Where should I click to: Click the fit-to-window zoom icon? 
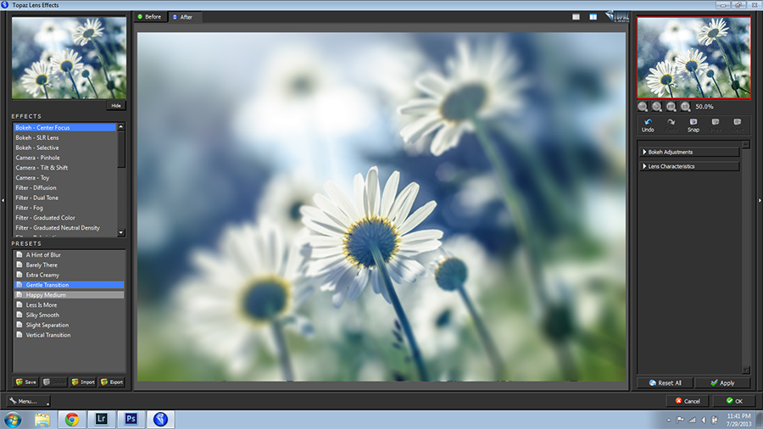tap(671, 107)
